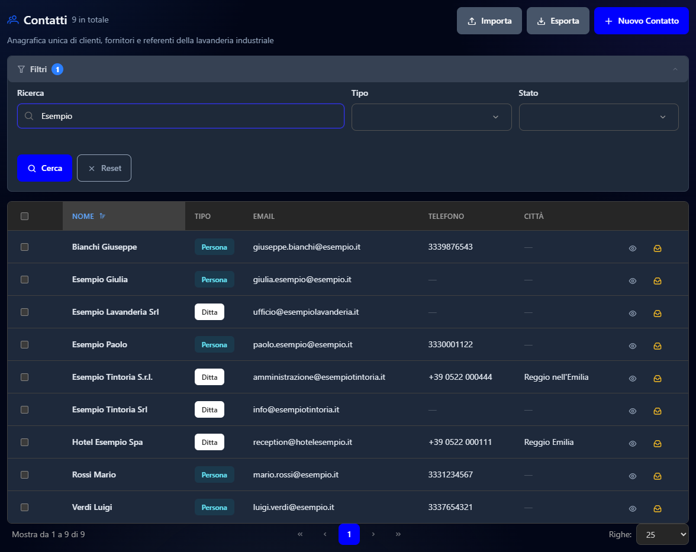Go to previous page arrow
Image resolution: width=696 pixels, height=552 pixels.
click(325, 534)
